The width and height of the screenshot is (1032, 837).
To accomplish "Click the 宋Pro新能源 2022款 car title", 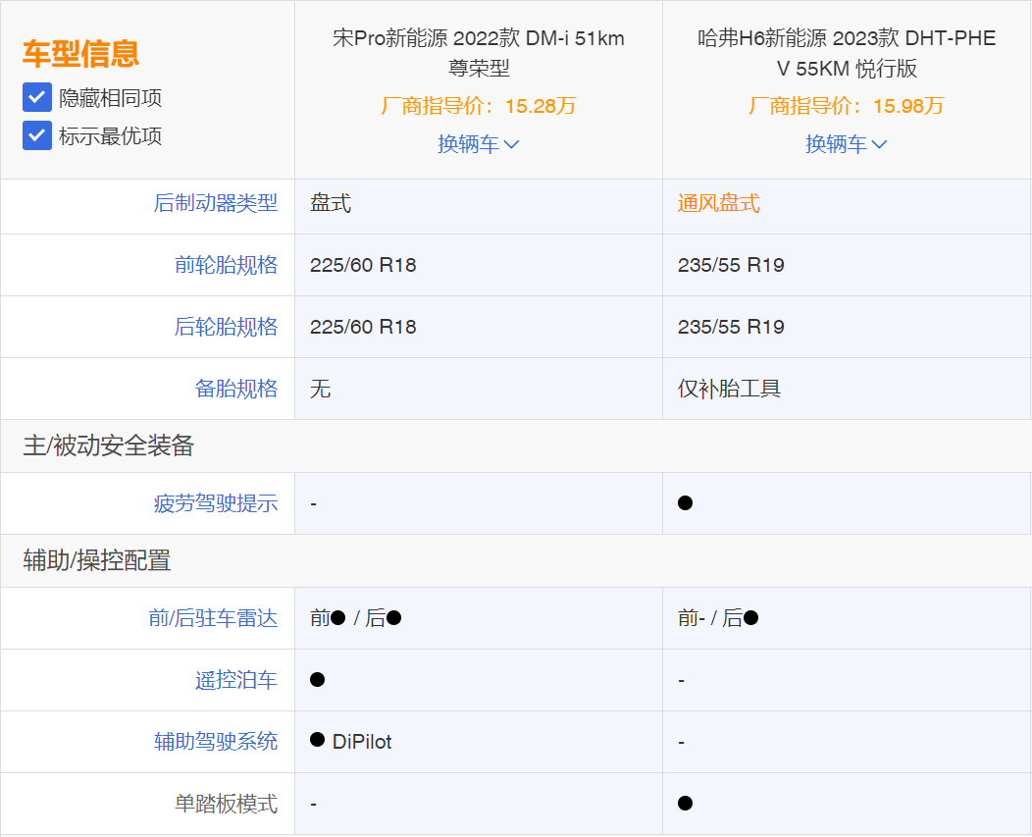I will click(x=478, y=53).
